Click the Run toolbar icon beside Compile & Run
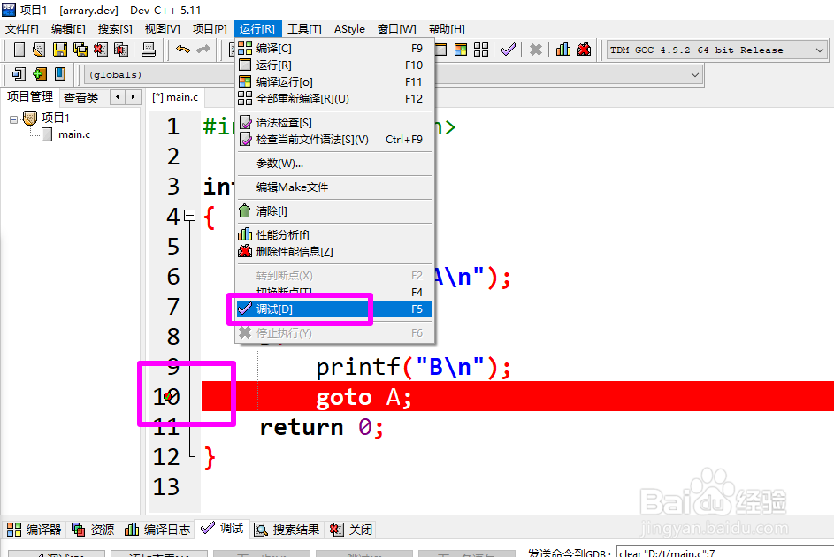This screenshot has width=834, height=557. (441, 50)
